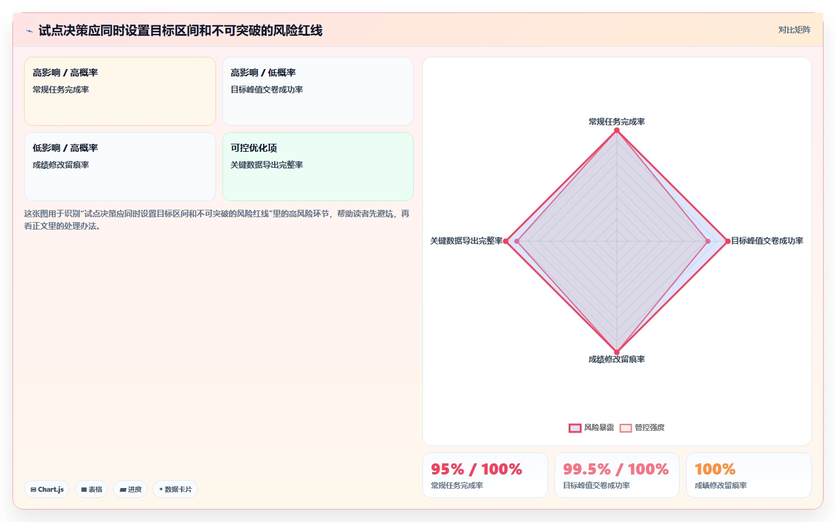836x522 pixels.
Task: Click 成绩修改留痕率 label under the orange 100%
Action: click(721, 486)
